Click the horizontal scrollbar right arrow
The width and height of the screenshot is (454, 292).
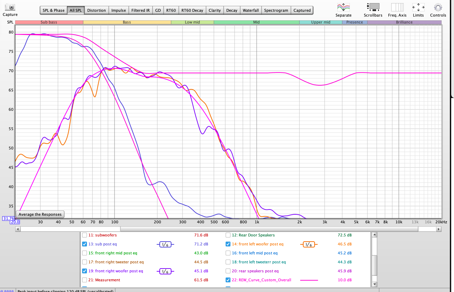point(439,229)
